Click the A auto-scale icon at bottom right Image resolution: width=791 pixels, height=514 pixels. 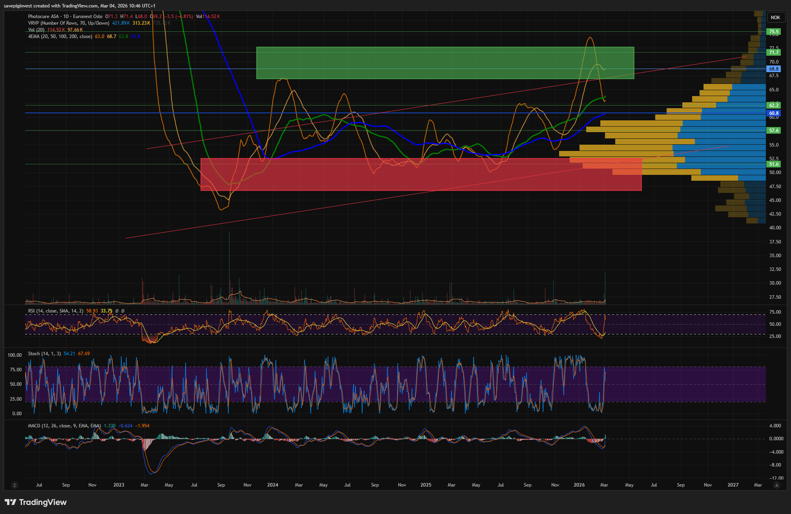tap(776, 485)
